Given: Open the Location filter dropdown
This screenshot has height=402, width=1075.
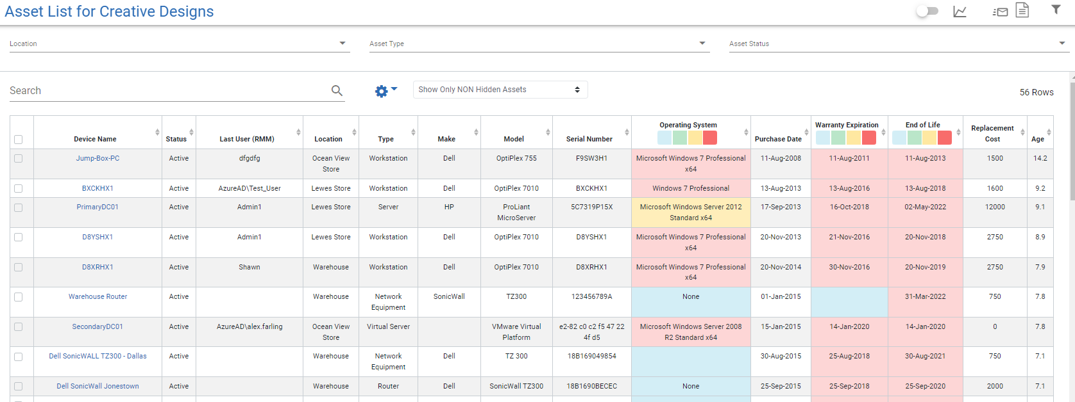Looking at the screenshot, I should coord(180,44).
